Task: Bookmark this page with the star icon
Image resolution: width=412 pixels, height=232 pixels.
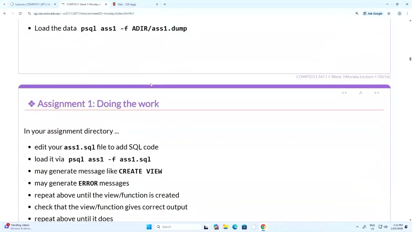Action: (389, 14)
